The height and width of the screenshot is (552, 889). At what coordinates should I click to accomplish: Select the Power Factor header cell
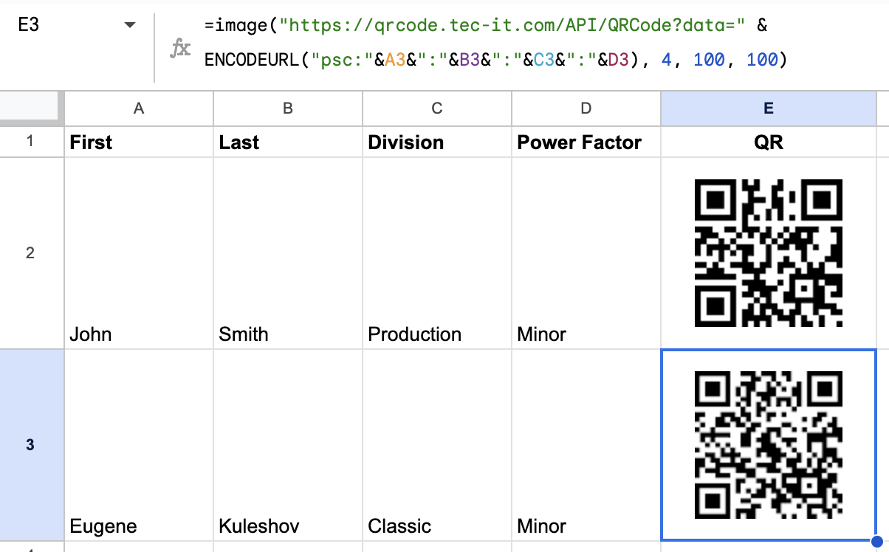586,142
